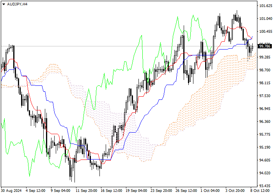Image resolution: width=273 pixels, height=195 pixels.
Task: Click the 11 Sep 20:00 time label
Action: click(87, 191)
